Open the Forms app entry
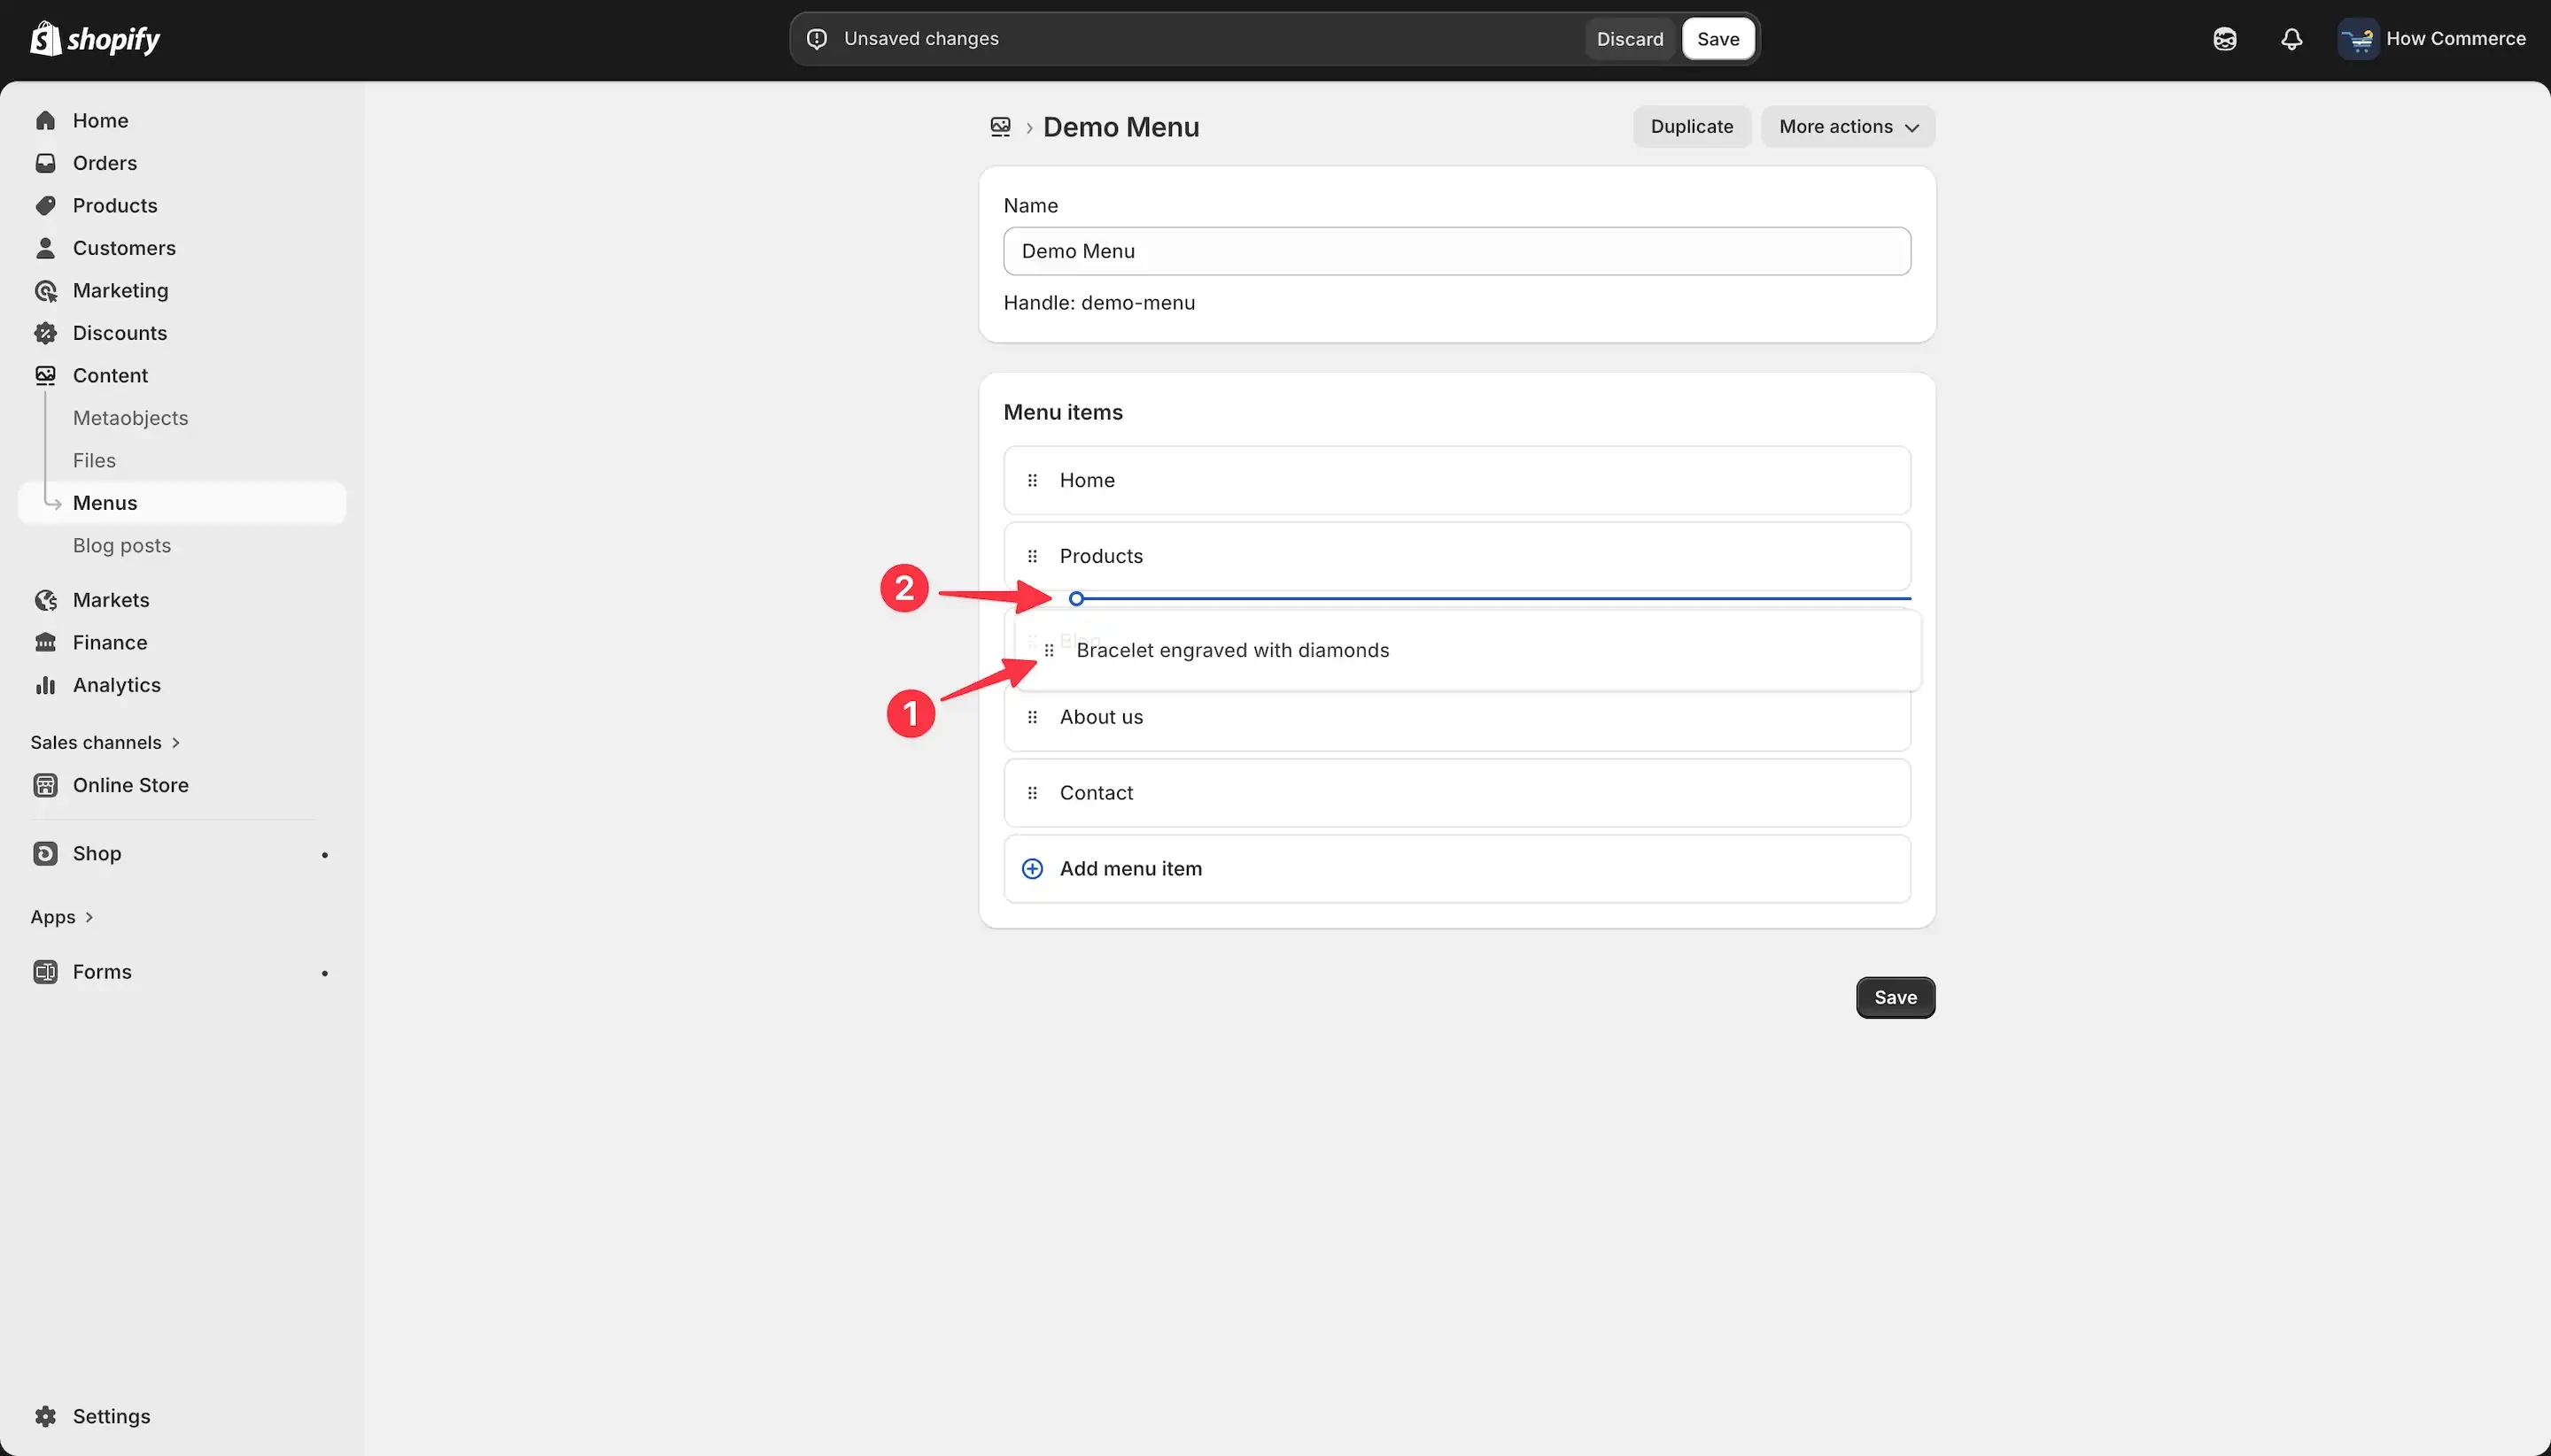The height and width of the screenshot is (1456, 2551). click(x=102, y=972)
